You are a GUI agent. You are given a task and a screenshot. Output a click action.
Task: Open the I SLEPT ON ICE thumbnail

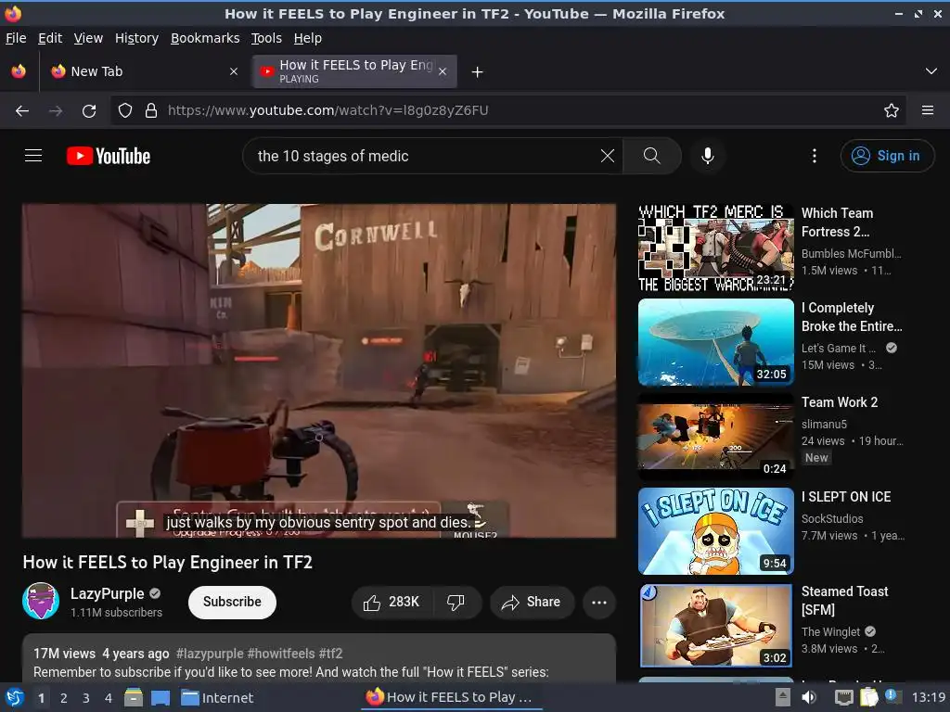pos(715,531)
